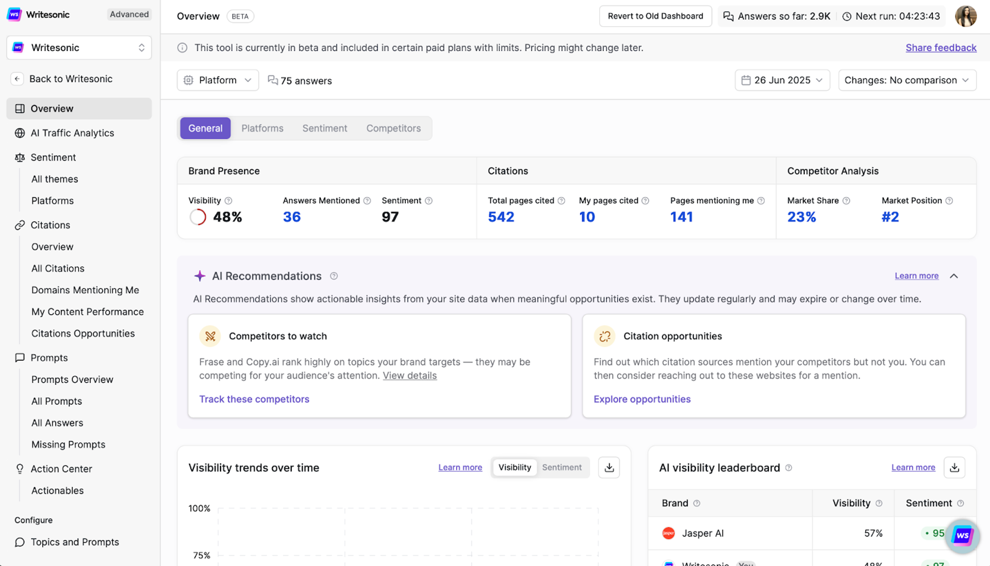
Task: Click Learn more in AI Recommendations header
Action: [x=916, y=276]
